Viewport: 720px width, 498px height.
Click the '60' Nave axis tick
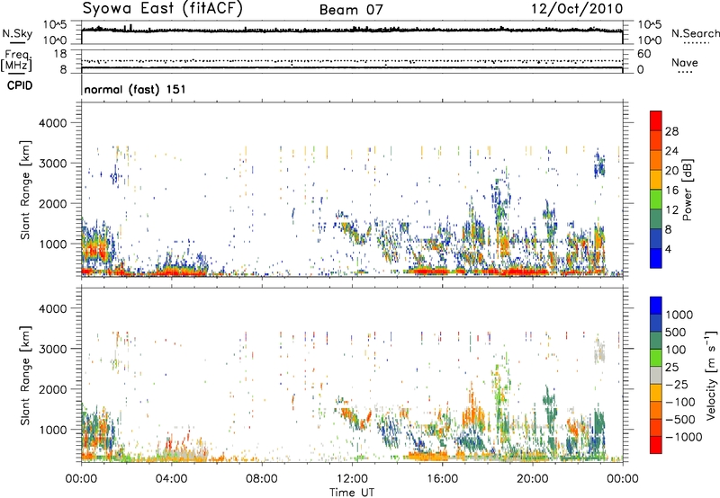pos(644,54)
